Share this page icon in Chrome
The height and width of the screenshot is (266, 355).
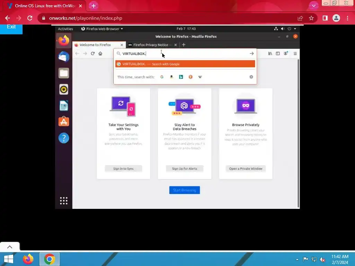pyautogui.click(x=300, y=18)
